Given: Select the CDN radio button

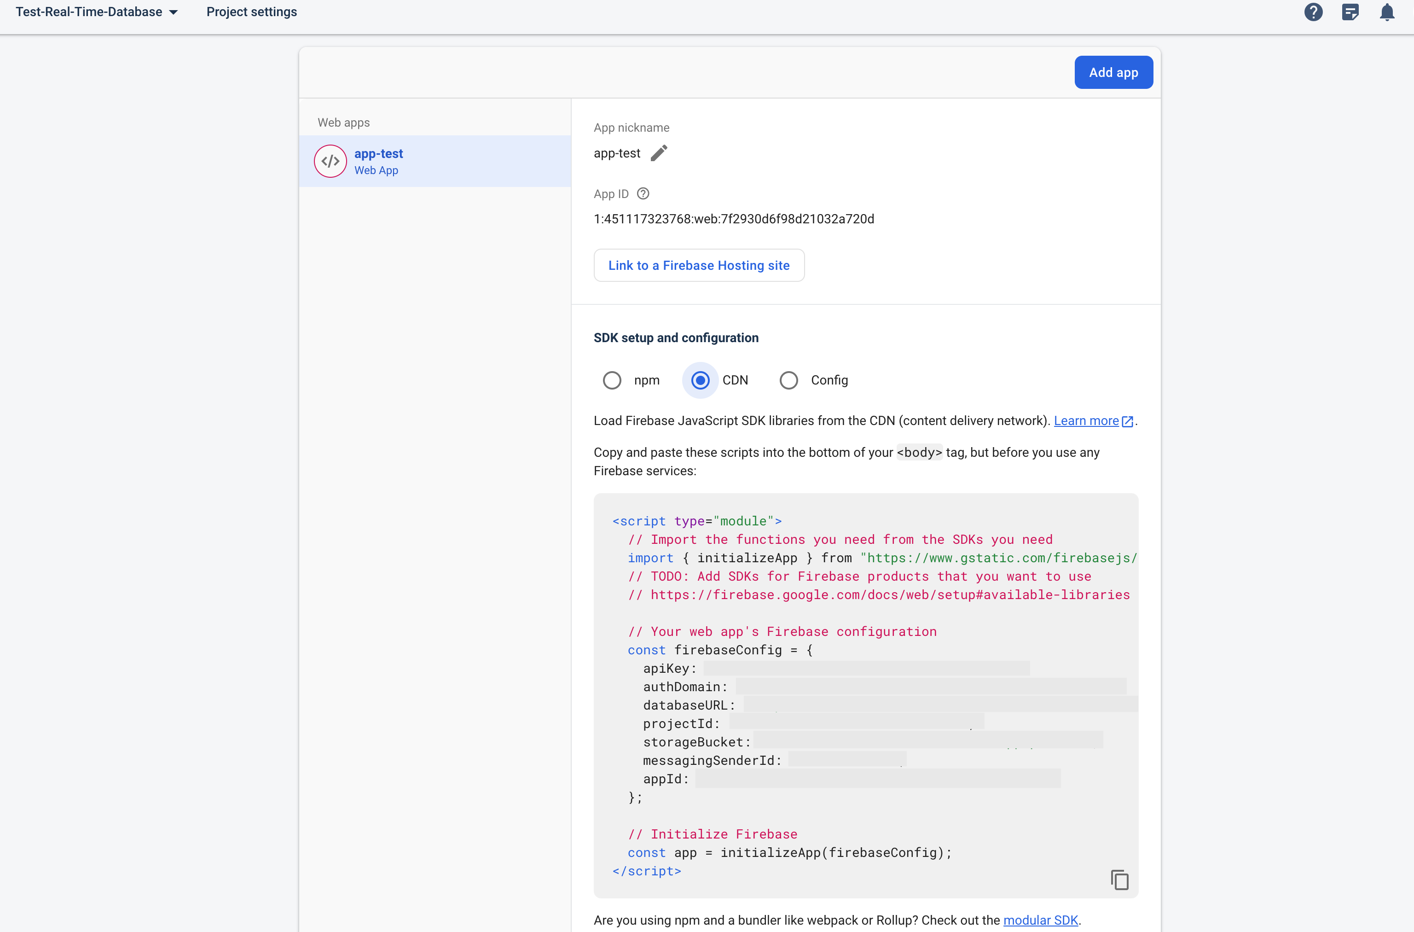Looking at the screenshot, I should (701, 380).
